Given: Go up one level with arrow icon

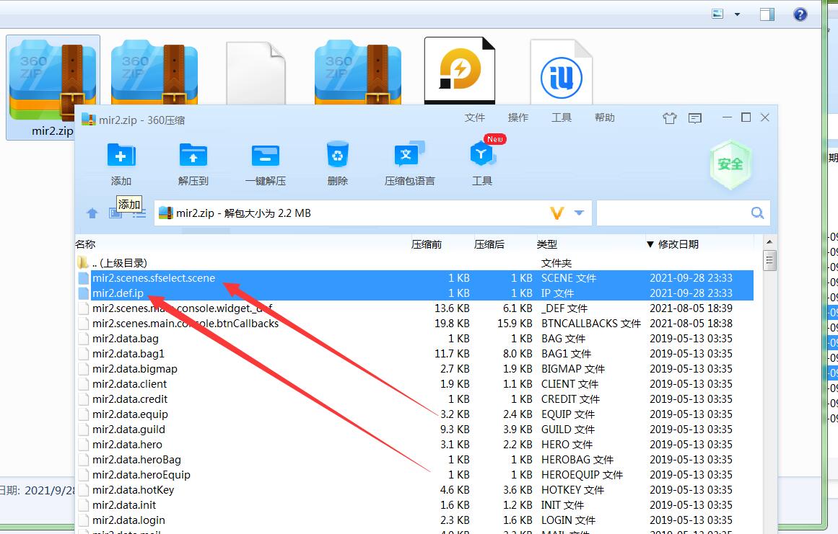Looking at the screenshot, I should pyautogui.click(x=92, y=213).
